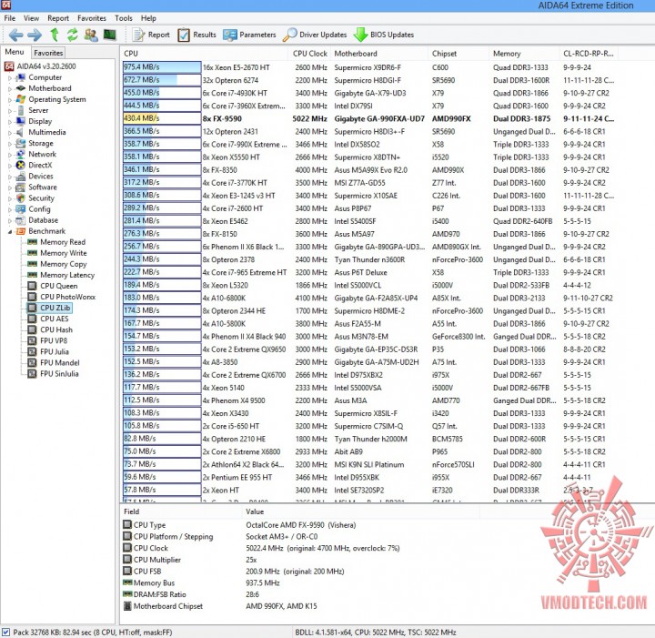Open BIOS Updates from toolbar
The image size is (655, 638).
click(x=384, y=35)
